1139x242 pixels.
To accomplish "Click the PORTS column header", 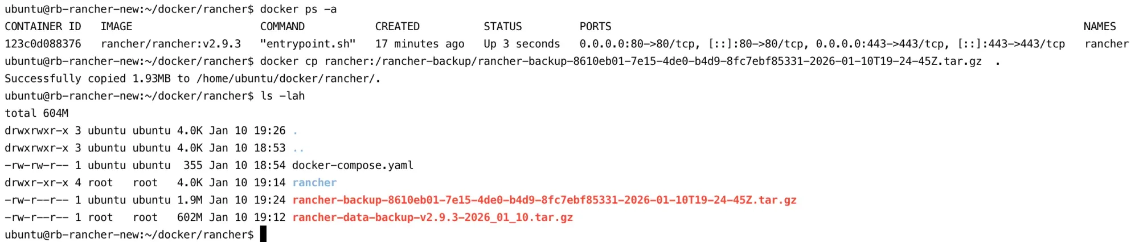I will 595,27.
